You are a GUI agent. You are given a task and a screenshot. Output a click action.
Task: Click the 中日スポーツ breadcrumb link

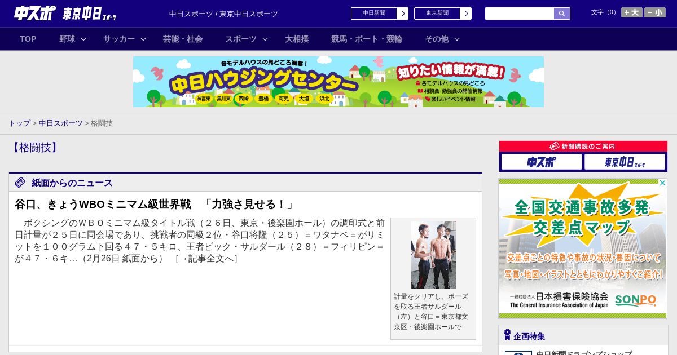(x=61, y=123)
